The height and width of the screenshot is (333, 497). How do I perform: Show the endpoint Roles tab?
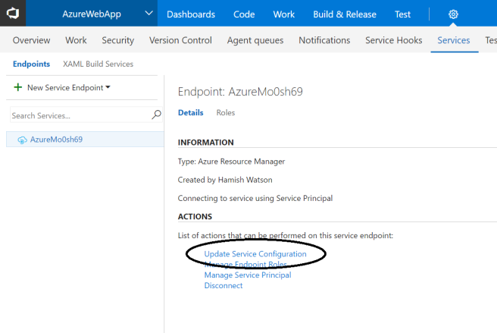pyautogui.click(x=226, y=112)
